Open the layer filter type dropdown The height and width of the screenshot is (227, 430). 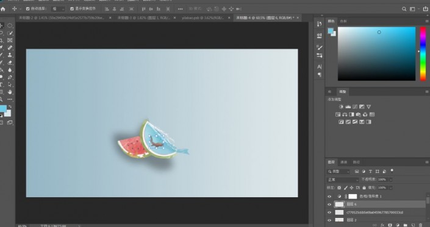pos(339,172)
